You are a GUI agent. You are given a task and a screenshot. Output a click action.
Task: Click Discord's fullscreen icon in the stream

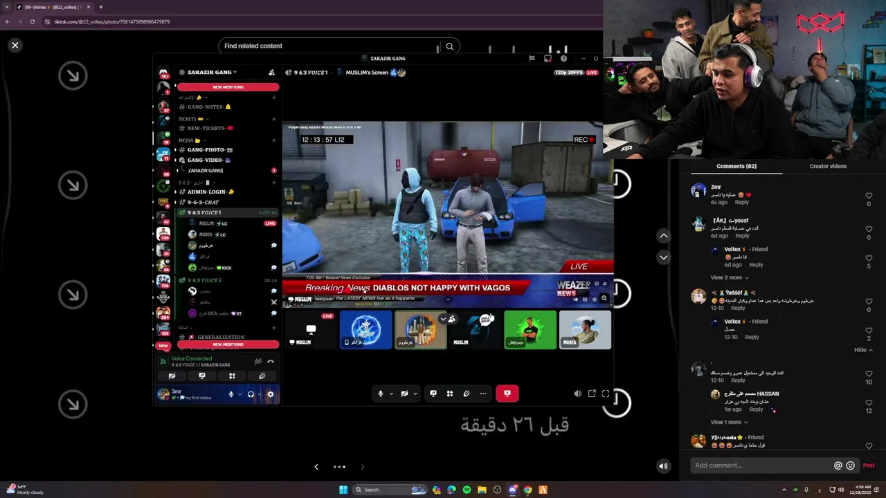tap(606, 394)
